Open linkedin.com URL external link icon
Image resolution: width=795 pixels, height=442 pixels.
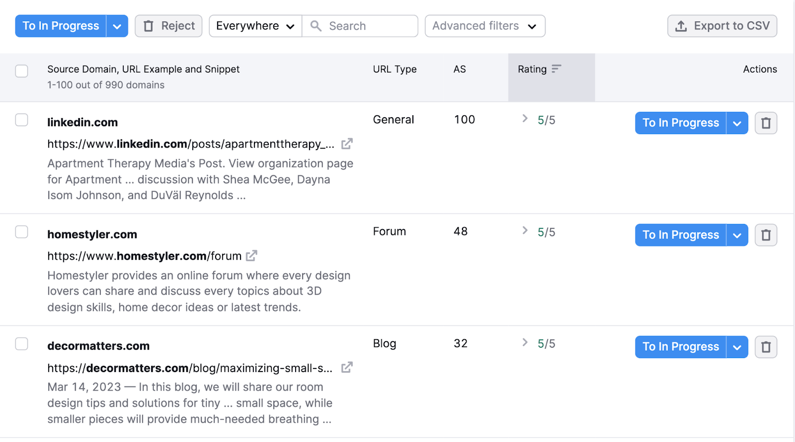(x=347, y=144)
